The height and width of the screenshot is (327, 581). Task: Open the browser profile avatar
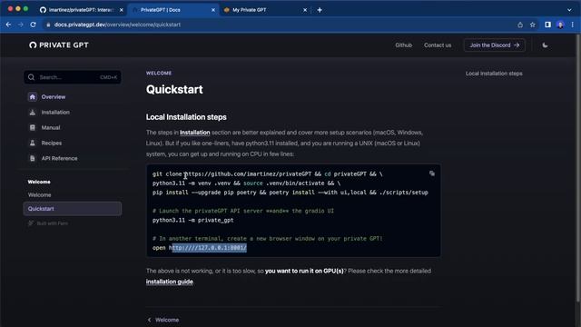(560, 25)
